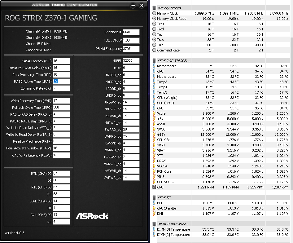
Task: Select the Trcd row in the sensor list
Action: pos(221,29)
